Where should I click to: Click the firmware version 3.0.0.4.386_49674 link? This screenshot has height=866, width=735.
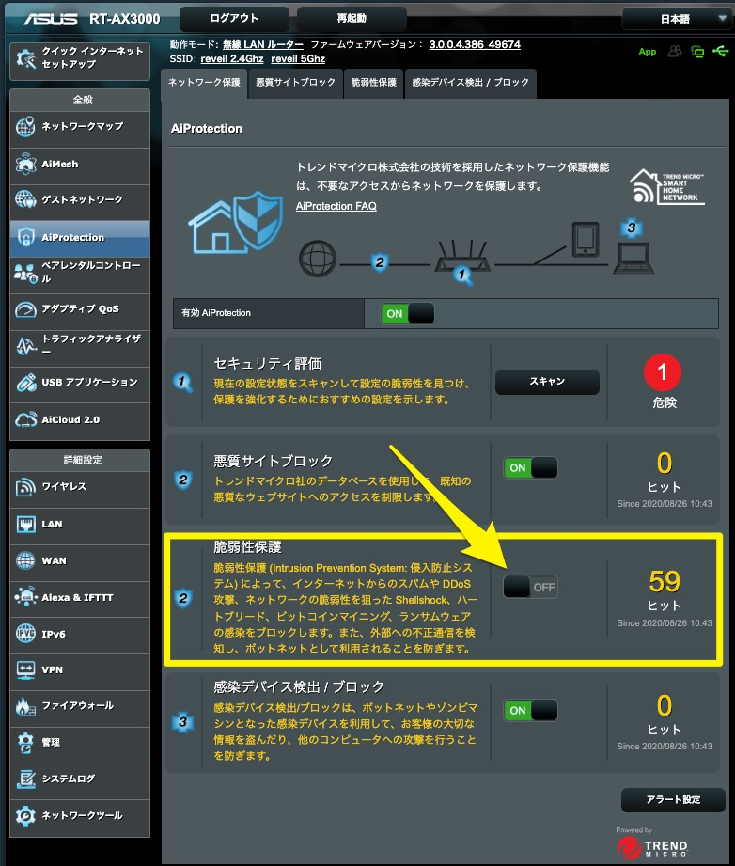coord(475,44)
